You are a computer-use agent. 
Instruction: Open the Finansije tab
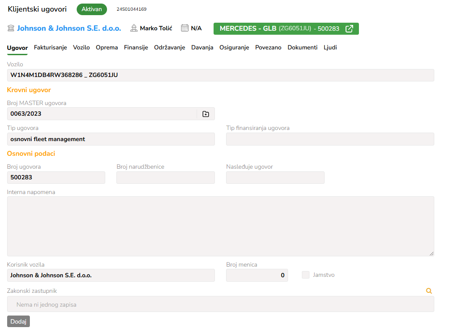(136, 48)
